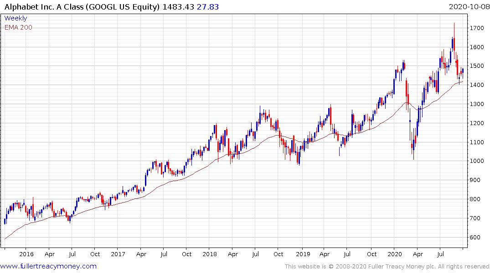Click the 1700 price axis label
Screen dimensions: 490x273
click(477, 28)
